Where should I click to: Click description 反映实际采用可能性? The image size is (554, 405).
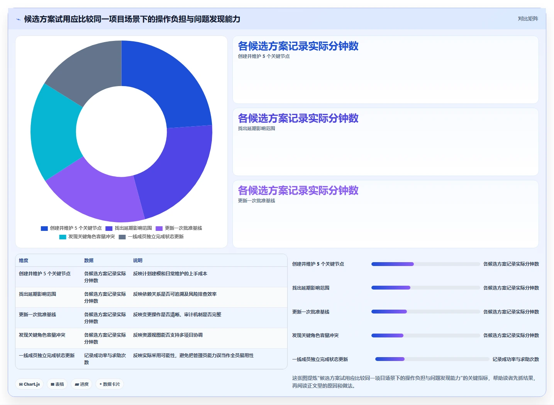click(x=193, y=356)
